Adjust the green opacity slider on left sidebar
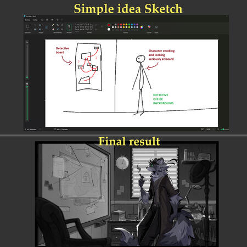This screenshot has height=247, width=247. [x=27, y=103]
